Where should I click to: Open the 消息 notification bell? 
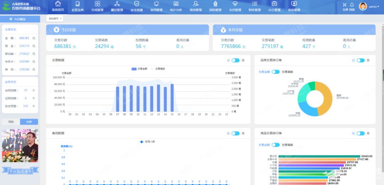point(352,5)
